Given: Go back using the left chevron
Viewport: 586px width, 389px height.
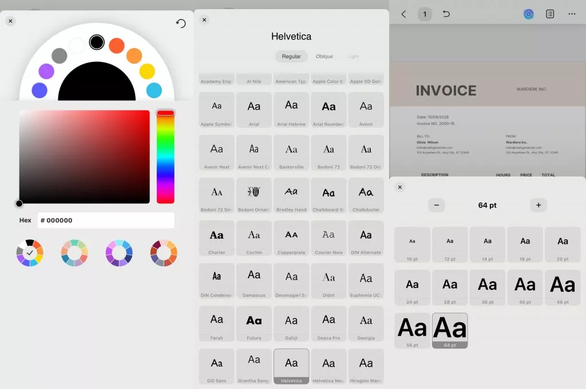Looking at the screenshot, I should click(x=403, y=14).
